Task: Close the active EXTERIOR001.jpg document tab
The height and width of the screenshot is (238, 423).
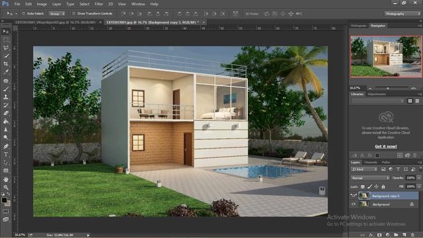Action: (204, 22)
